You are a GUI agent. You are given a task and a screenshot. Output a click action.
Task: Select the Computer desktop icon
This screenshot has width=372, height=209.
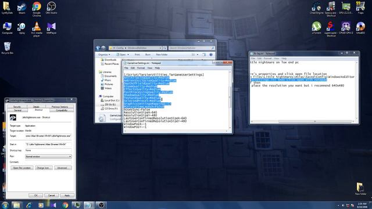pos(7,28)
